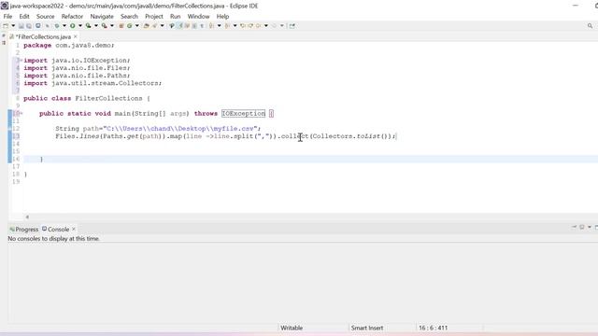This screenshot has height=336, width=598.
Task: Click the 'package com.java8.demo;' line
Action: click(x=68, y=45)
